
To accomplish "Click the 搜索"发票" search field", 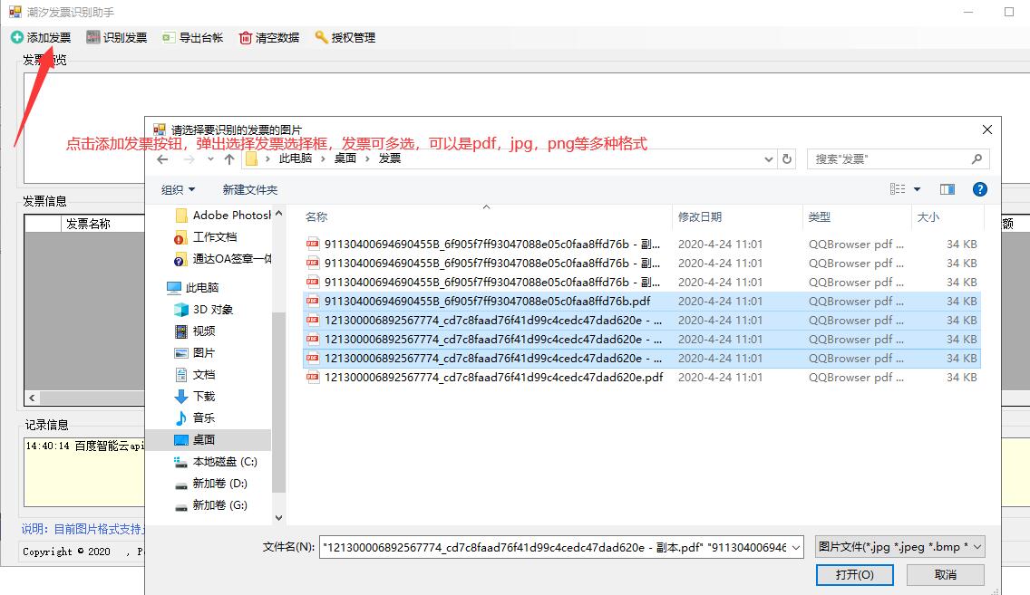I will [889, 158].
